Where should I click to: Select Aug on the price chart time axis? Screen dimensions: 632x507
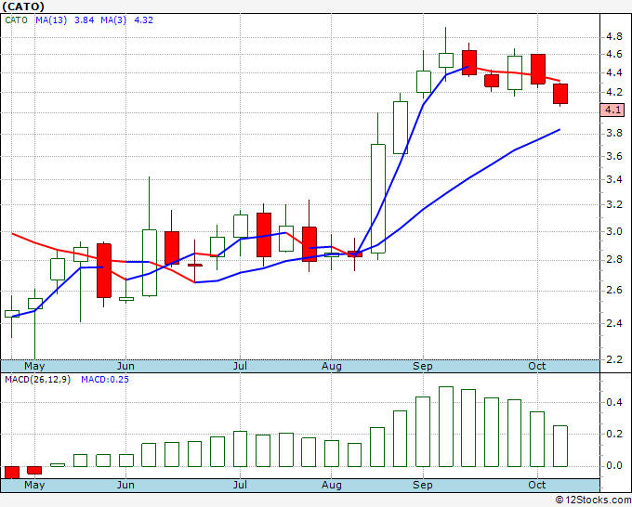point(331,366)
